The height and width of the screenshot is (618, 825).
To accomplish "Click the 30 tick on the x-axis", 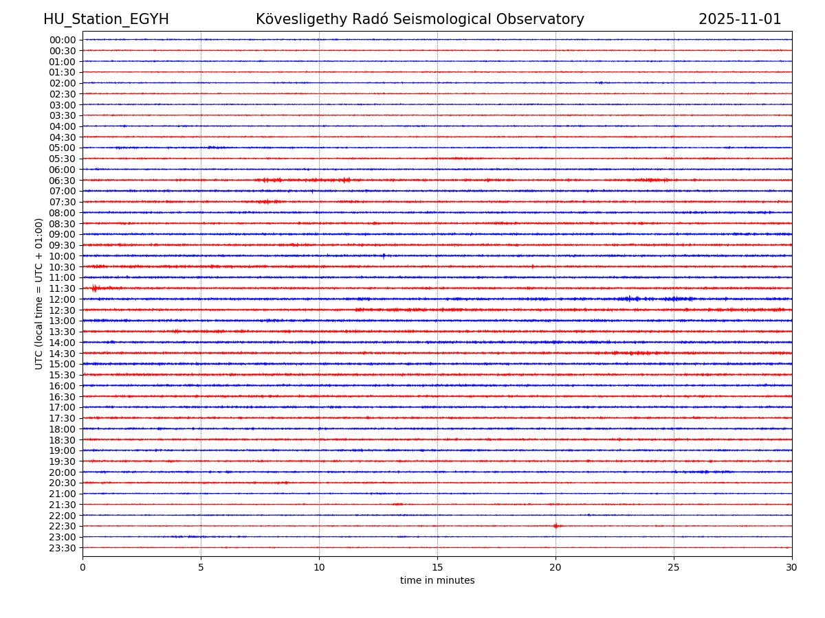I will 792,567.
